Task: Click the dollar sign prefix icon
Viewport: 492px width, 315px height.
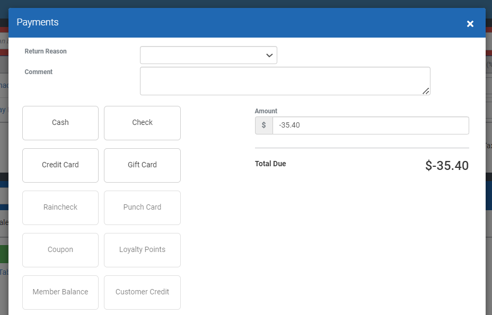Action: [264, 125]
